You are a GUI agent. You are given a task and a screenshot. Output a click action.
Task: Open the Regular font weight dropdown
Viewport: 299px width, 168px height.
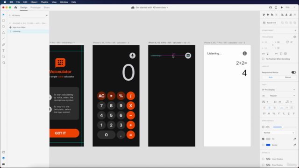282,96
